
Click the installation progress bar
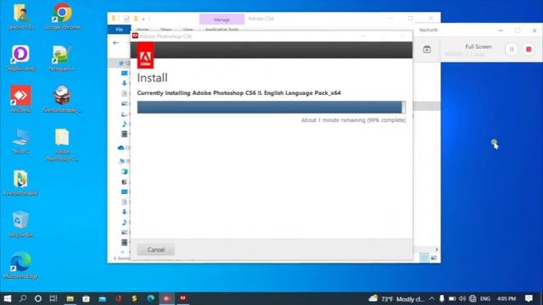pyautogui.click(x=271, y=108)
